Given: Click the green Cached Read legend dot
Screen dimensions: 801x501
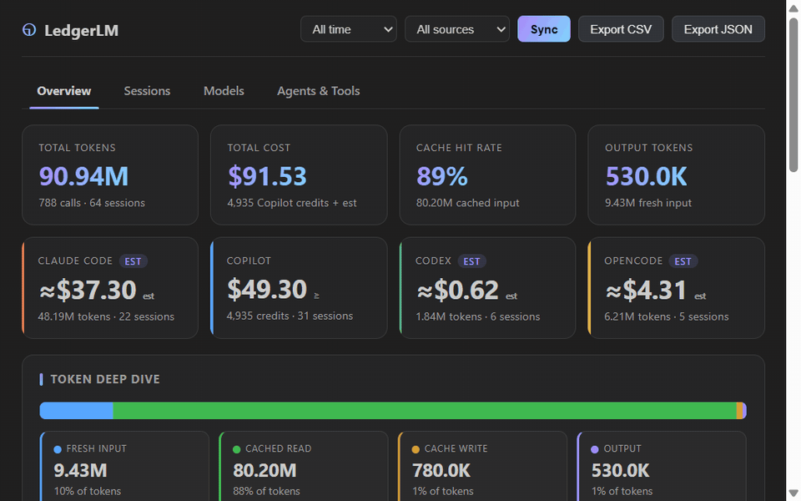Looking at the screenshot, I should coord(236,449).
